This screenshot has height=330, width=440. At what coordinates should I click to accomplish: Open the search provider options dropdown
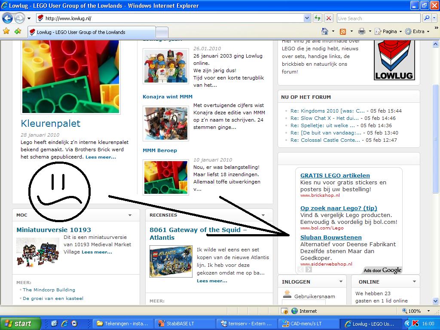pos(434,18)
